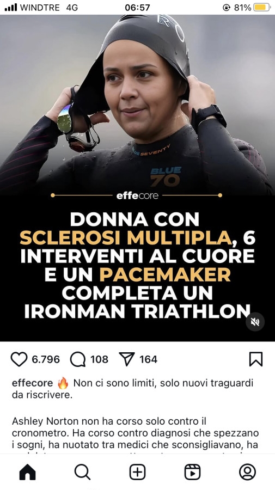
Task: Open the Reels tab icon
Action: pyautogui.click(x=193, y=472)
